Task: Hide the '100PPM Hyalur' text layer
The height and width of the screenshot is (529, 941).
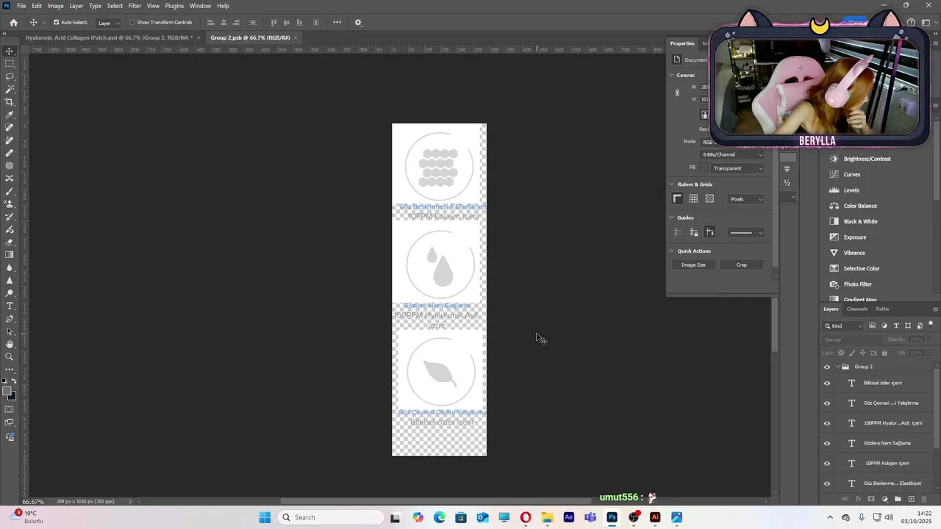Action: click(x=827, y=423)
